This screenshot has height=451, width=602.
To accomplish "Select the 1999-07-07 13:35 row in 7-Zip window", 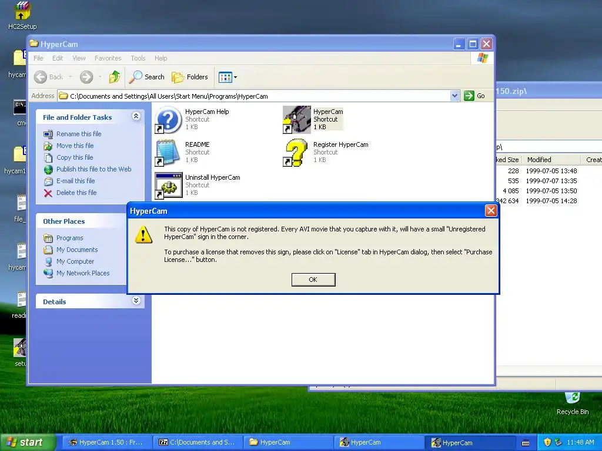I will click(549, 181).
